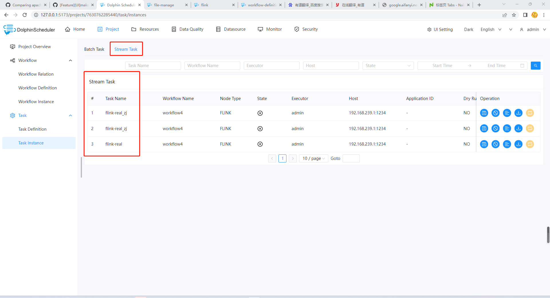Download log for row number 1

[x=518, y=113]
